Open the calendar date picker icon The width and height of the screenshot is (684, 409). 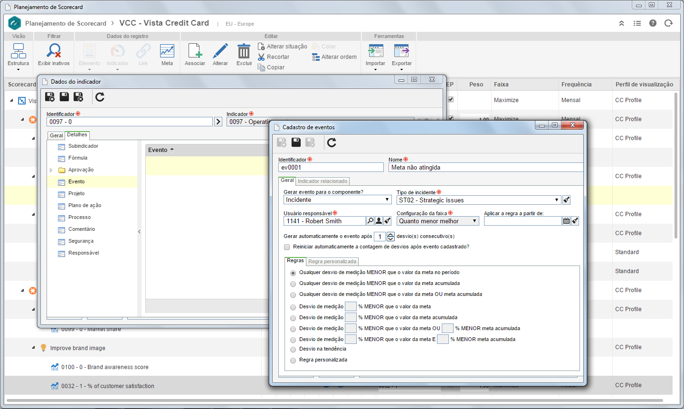pos(566,221)
